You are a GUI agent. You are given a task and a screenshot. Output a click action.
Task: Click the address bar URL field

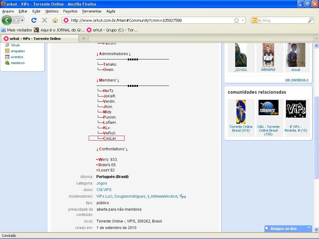tap(151, 20)
